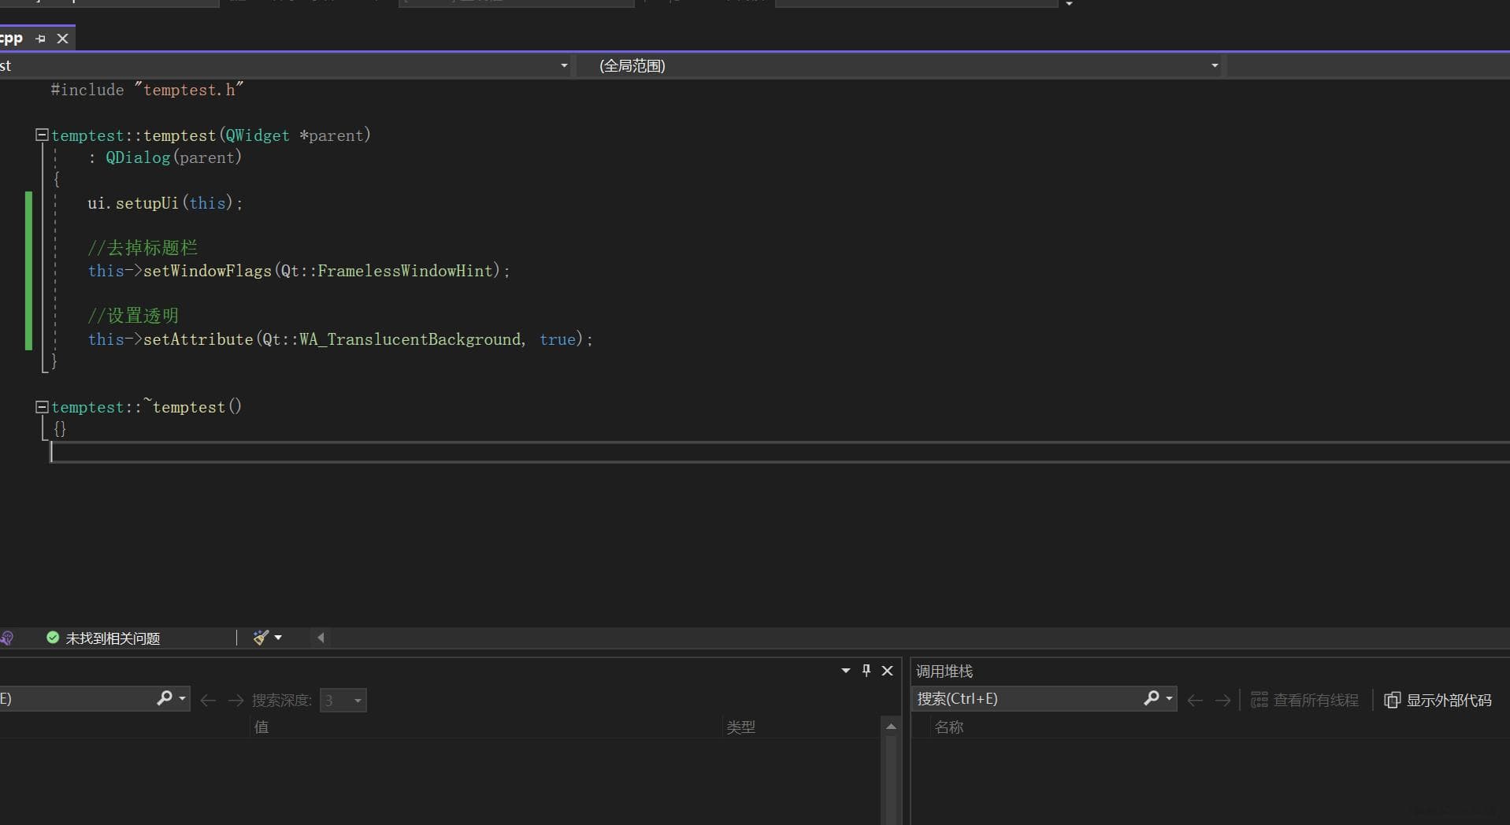This screenshot has width=1510, height=825.
Task: Click the IntelliCode icon in the editor status strip
Action: coord(7,638)
